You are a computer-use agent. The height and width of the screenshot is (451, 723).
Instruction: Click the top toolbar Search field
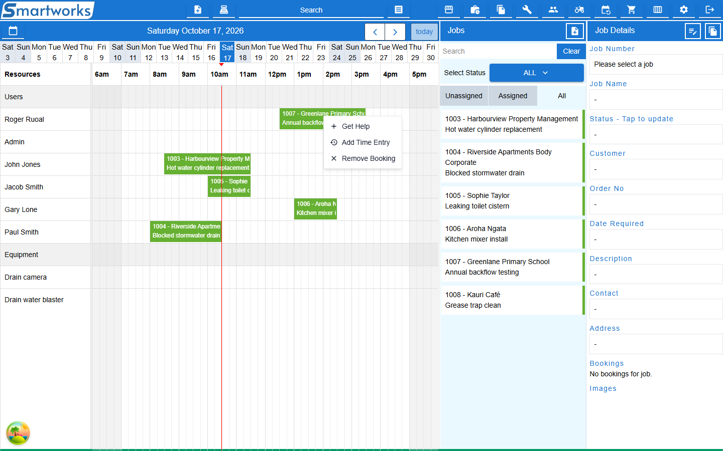coord(311,10)
